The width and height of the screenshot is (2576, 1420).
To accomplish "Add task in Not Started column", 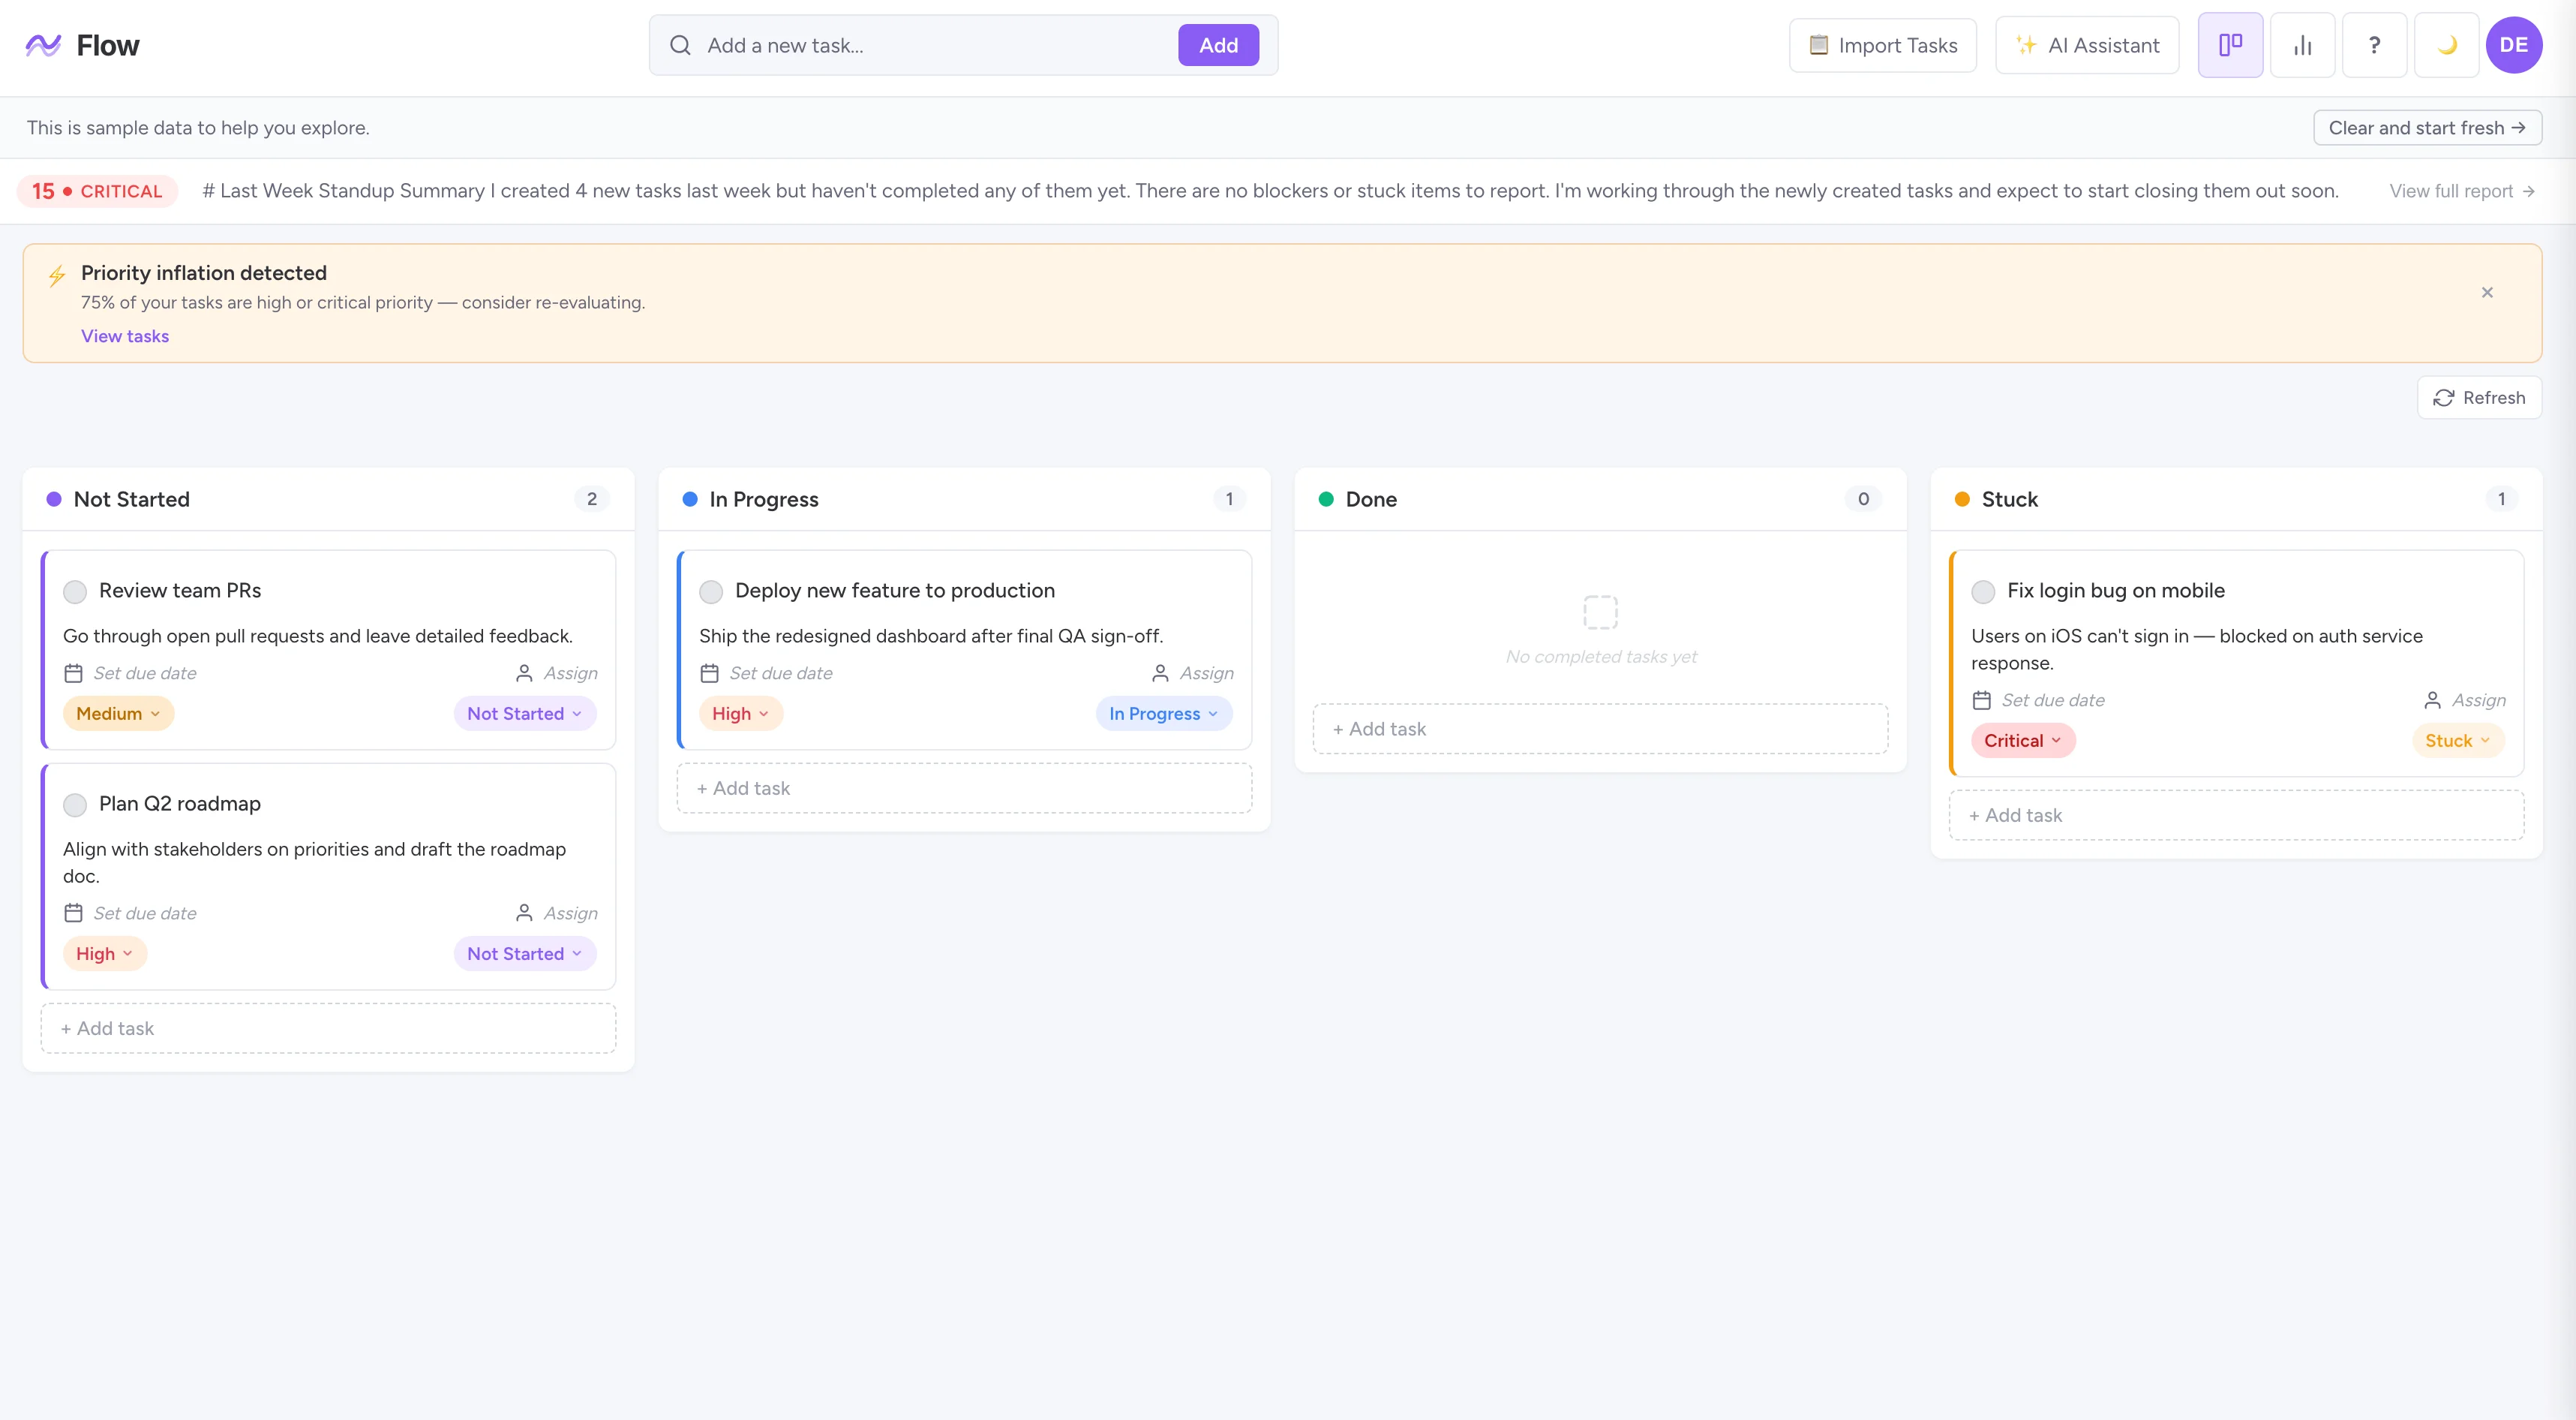I will (328, 1029).
